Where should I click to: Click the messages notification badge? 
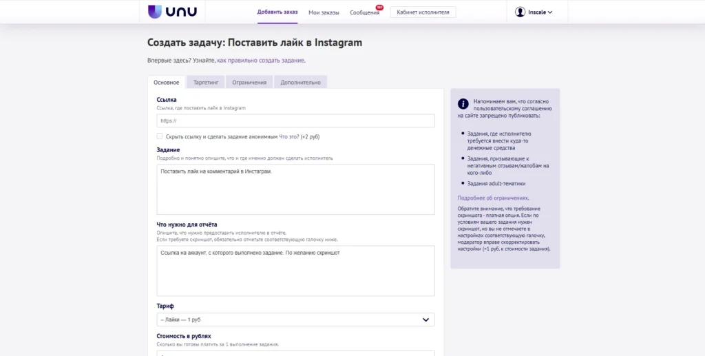[379, 8]
